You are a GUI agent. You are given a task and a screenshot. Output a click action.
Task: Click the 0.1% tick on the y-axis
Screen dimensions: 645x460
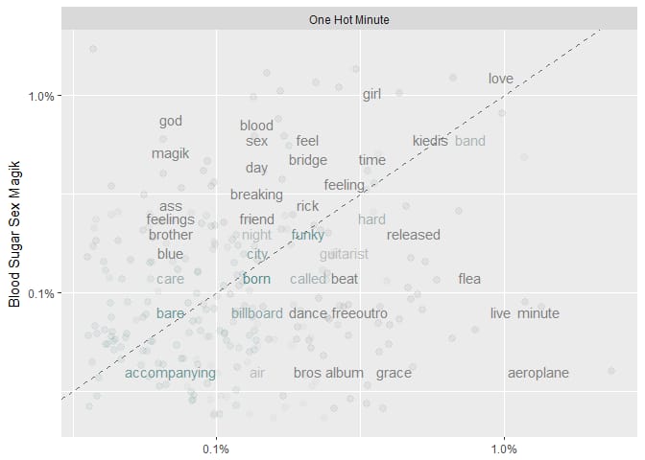(x=41, y=293)
